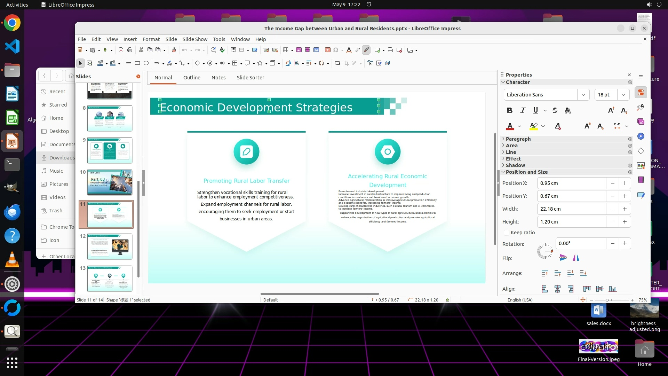Toggle Underline formatting button
The image size is (668, 376).
pyautogui.click(x=536, y=111)
